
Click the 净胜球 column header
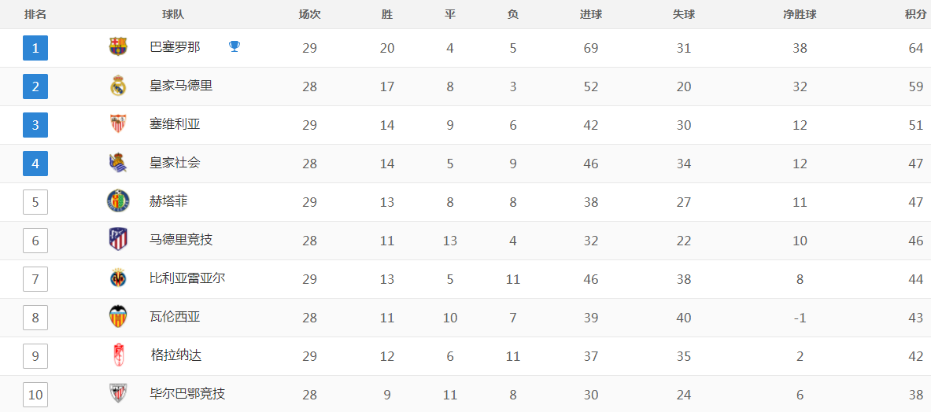pyautogui.click(x=800, y=15)
